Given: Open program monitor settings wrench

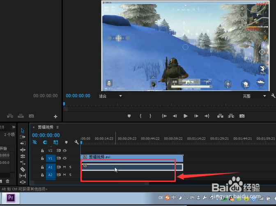Looking at the screenshot, I should 273,96.
